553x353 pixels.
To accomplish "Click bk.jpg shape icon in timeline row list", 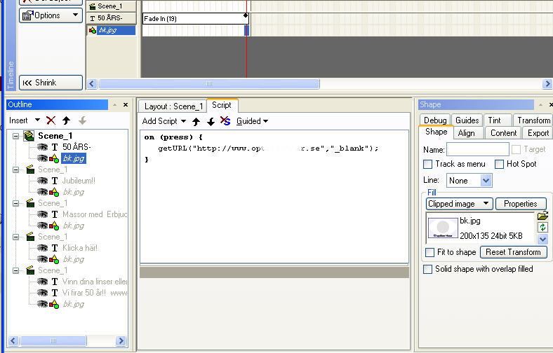I will tap(93, 30).
